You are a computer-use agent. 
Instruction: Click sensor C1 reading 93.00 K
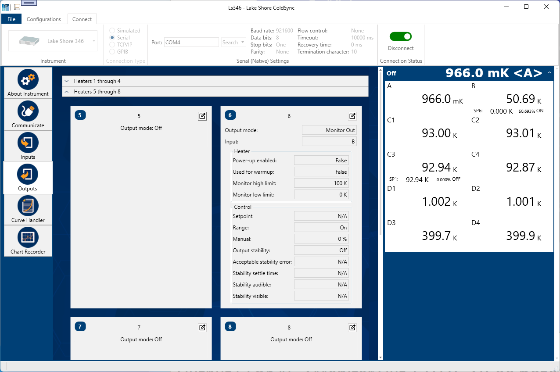439,133
